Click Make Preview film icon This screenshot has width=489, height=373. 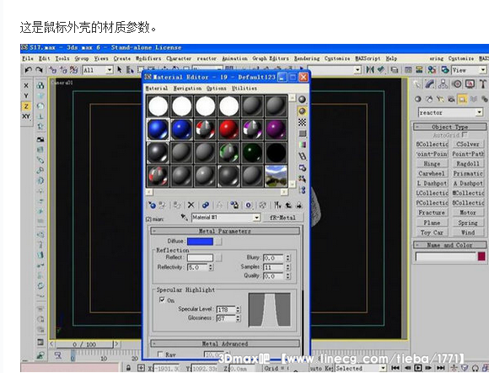(x=302, y=156)
